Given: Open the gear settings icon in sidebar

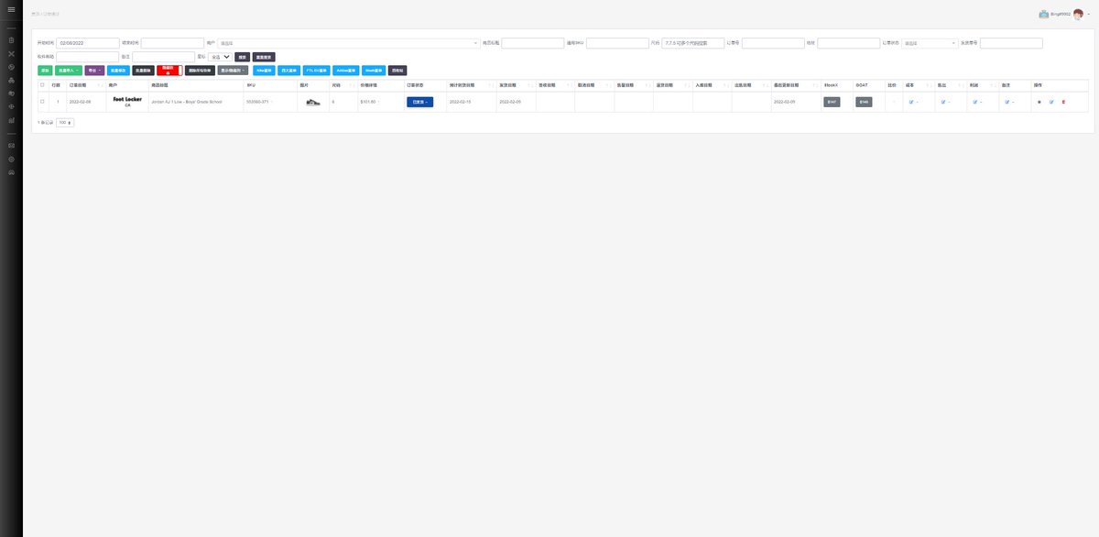Looking at the screenshot, I should (11, 159).
